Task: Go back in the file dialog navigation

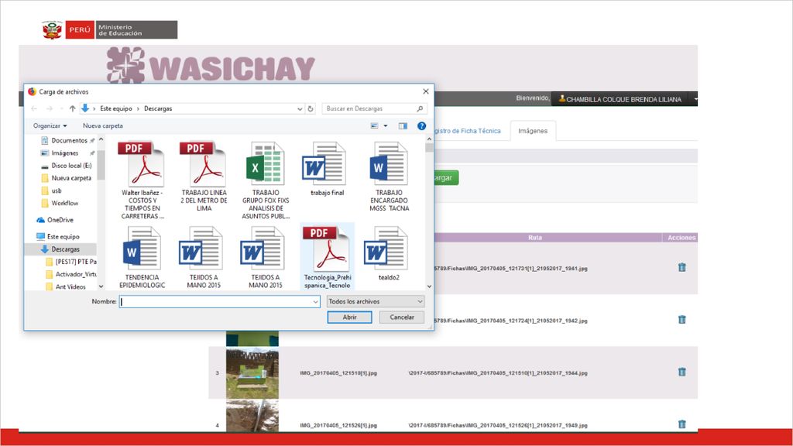Action: coord(34,108)
